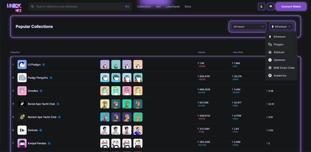Image resolution: width=311 pixels, height=152 pixels.
Task: Select Arbitrum in chain list
Action: (x=281, y=52)
